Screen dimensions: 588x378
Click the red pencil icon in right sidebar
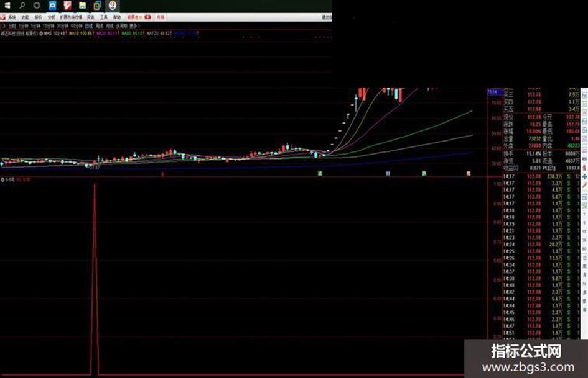pos(584,186)
